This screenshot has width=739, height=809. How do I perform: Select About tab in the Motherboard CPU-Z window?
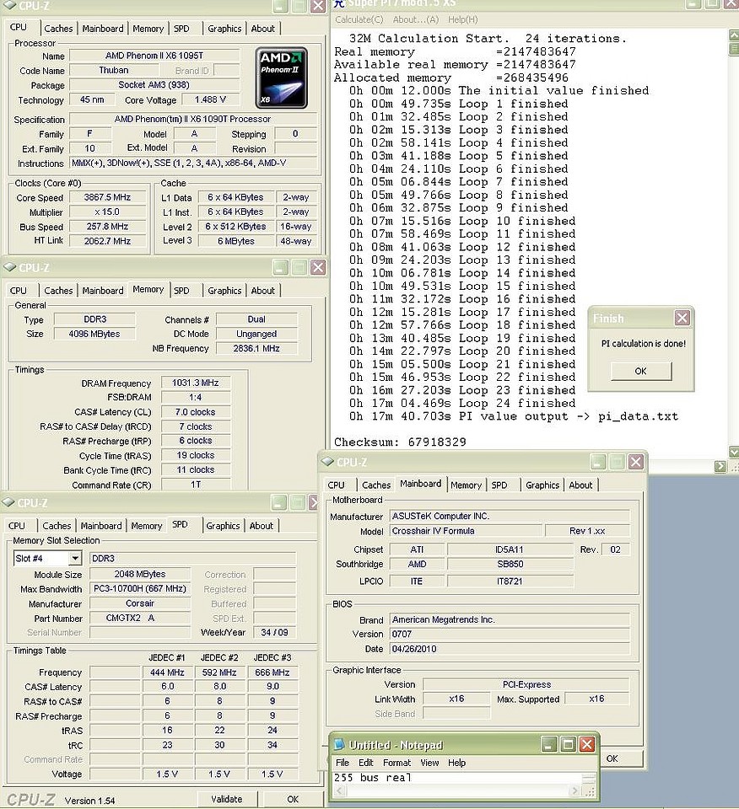pos(581,485)
